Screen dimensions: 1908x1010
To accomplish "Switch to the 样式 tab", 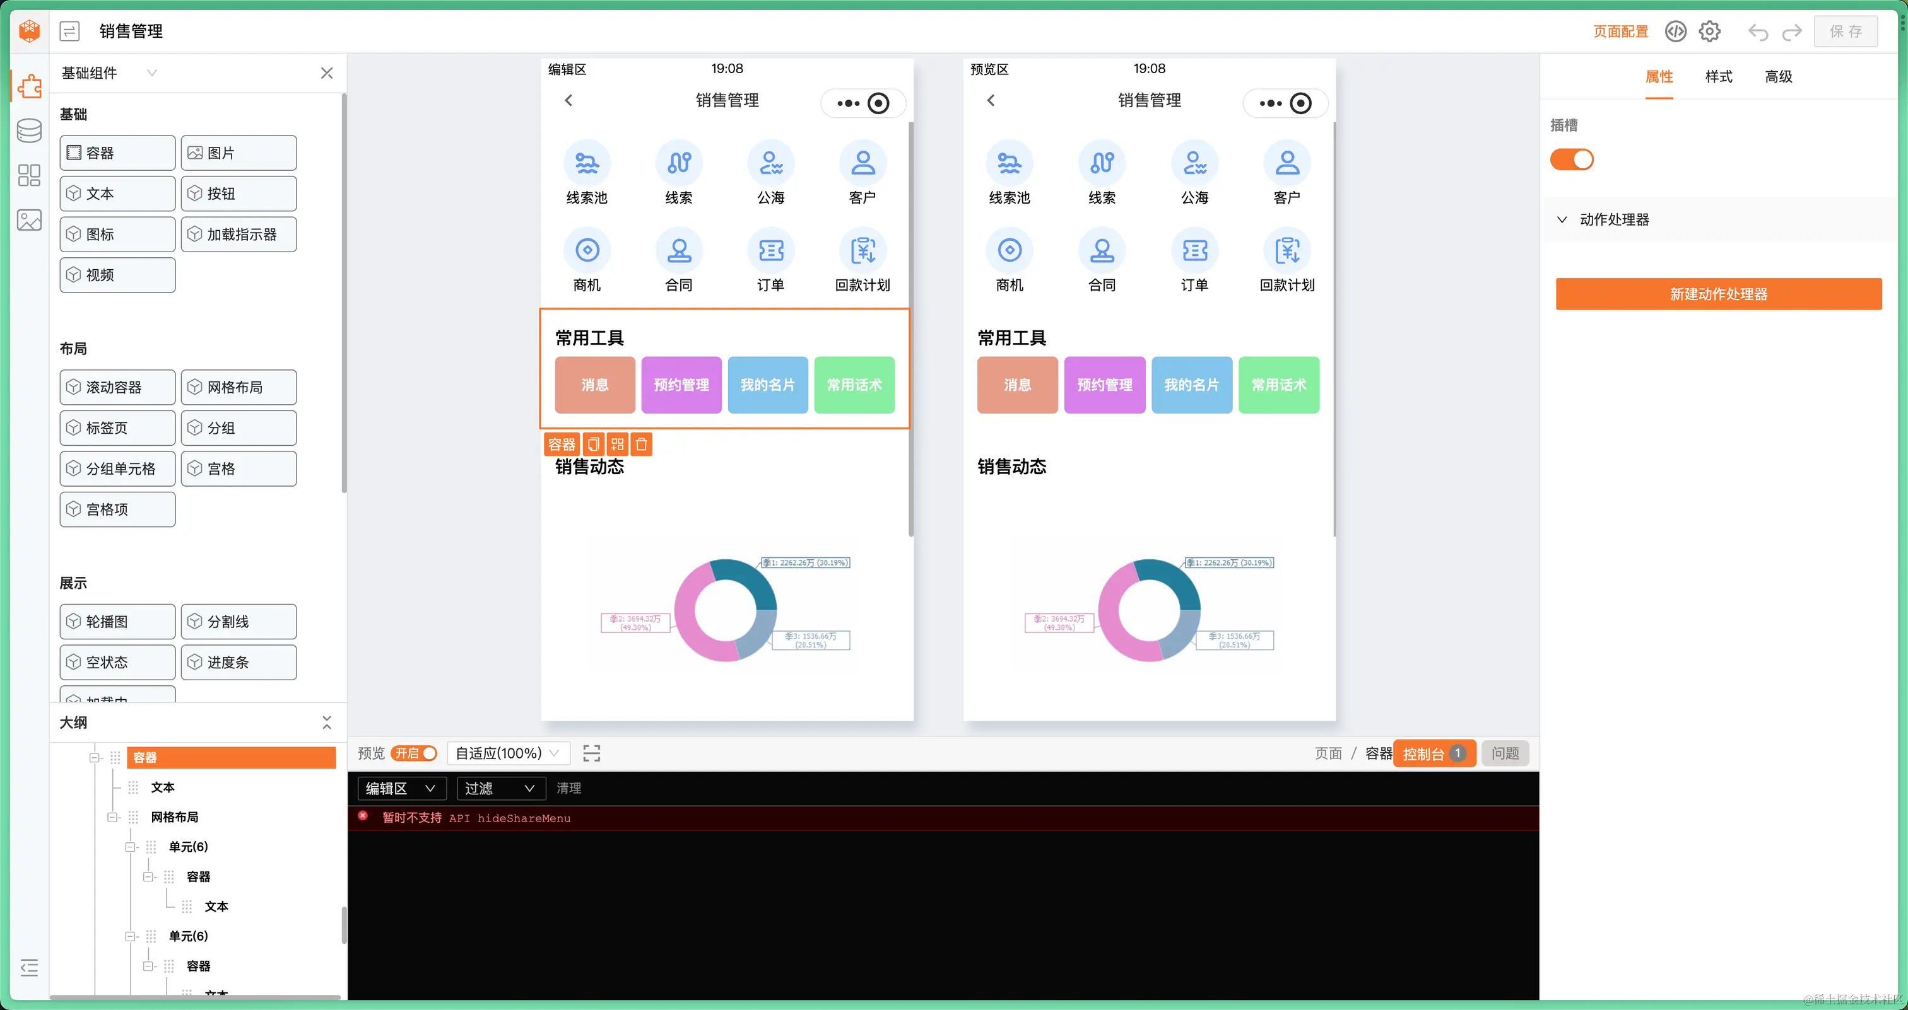I will (x=1718, y=77).
